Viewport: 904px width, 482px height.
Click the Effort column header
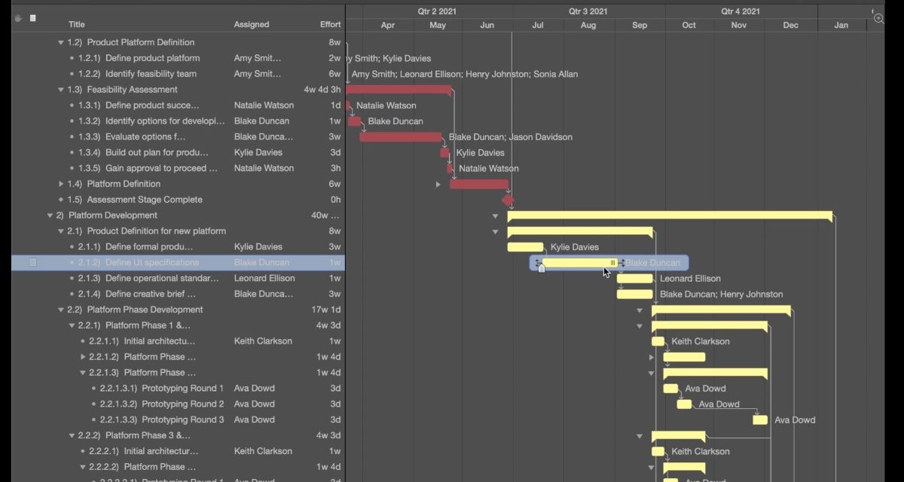330,25
